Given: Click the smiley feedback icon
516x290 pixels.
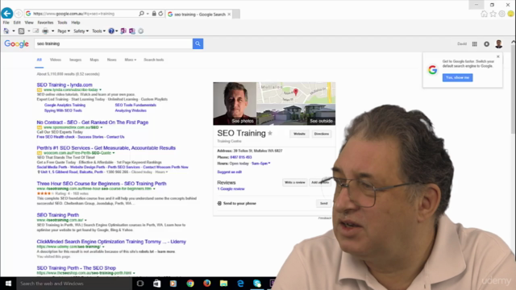Looking at the screenshot, I should [x=510, y=14].
